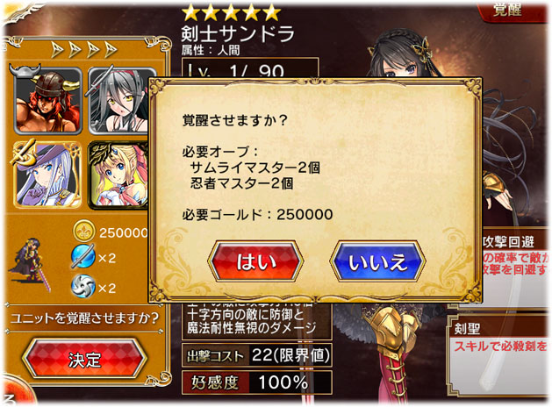
Task: Click the pixel sprite of Sandra
Action: (x=31, y=265)
